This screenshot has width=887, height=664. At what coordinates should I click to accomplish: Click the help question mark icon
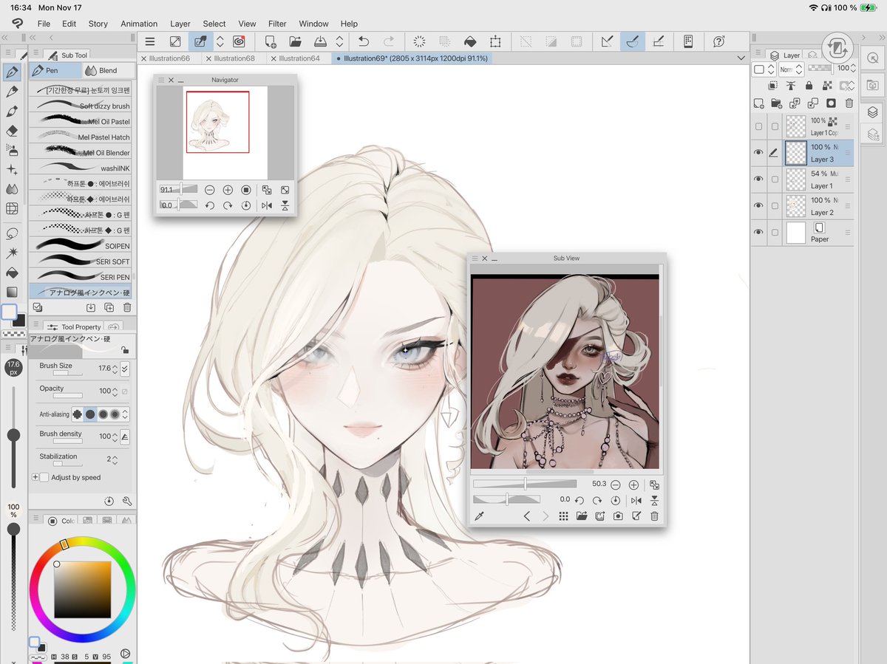tap(718, 42)
